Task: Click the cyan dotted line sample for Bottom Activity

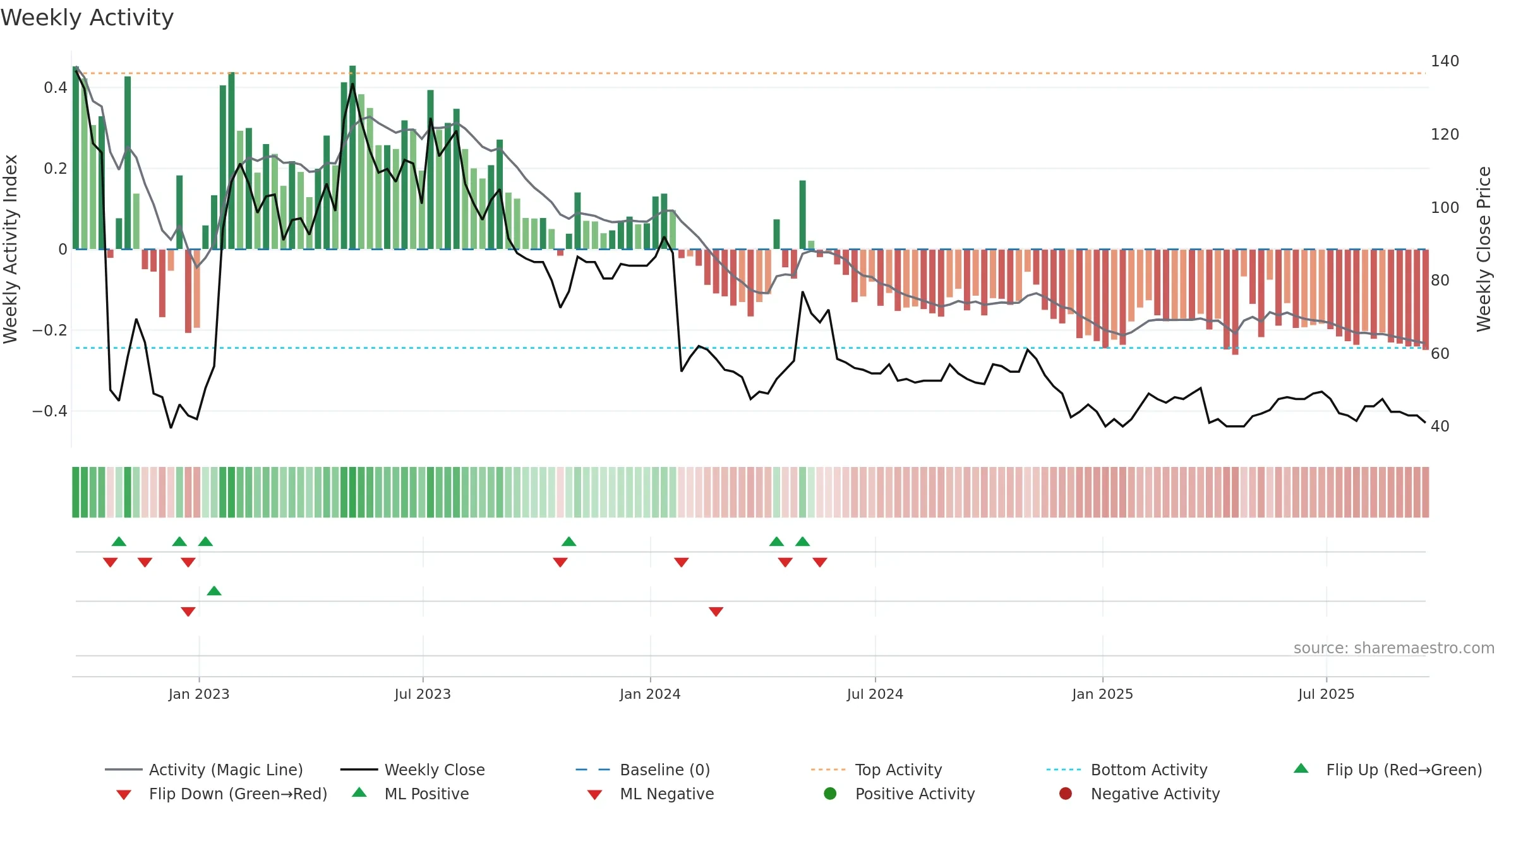Action: 1066,770
